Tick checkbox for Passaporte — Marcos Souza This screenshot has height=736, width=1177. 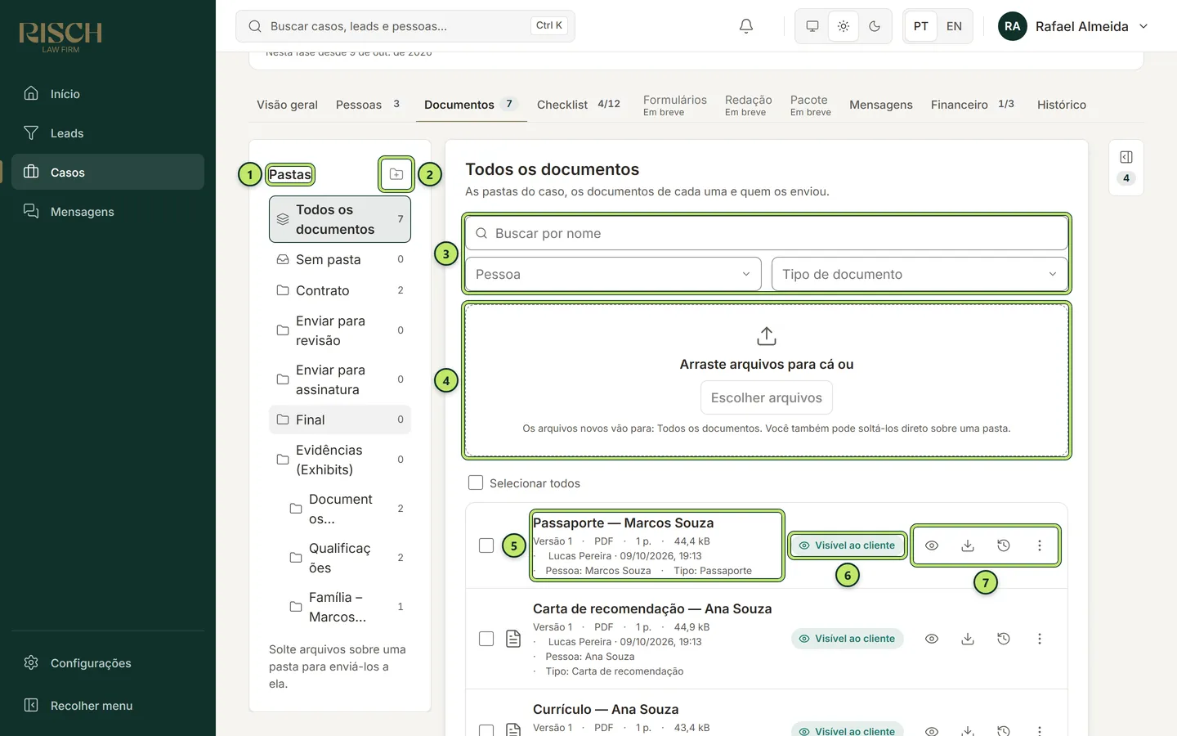pos(486,545)
